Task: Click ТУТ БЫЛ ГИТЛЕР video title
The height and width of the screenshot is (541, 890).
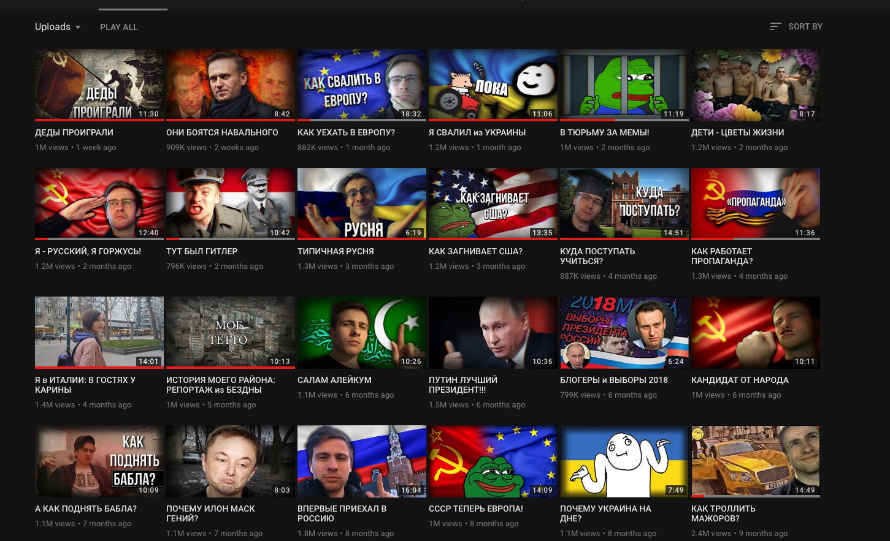Action: point(202,251)
